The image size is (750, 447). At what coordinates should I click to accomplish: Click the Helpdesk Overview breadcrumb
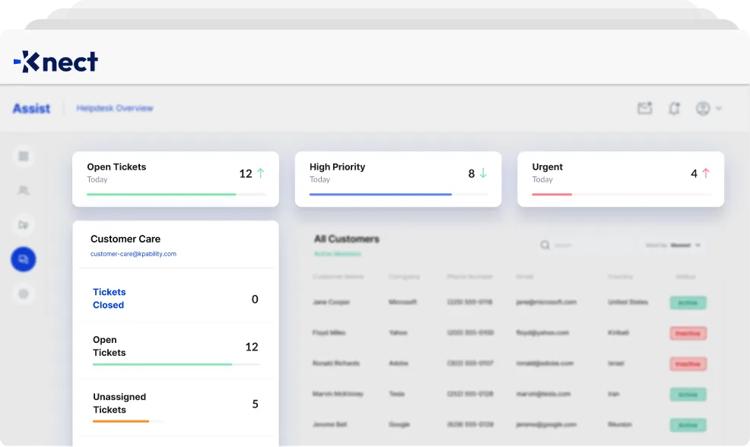coord(115,109)
